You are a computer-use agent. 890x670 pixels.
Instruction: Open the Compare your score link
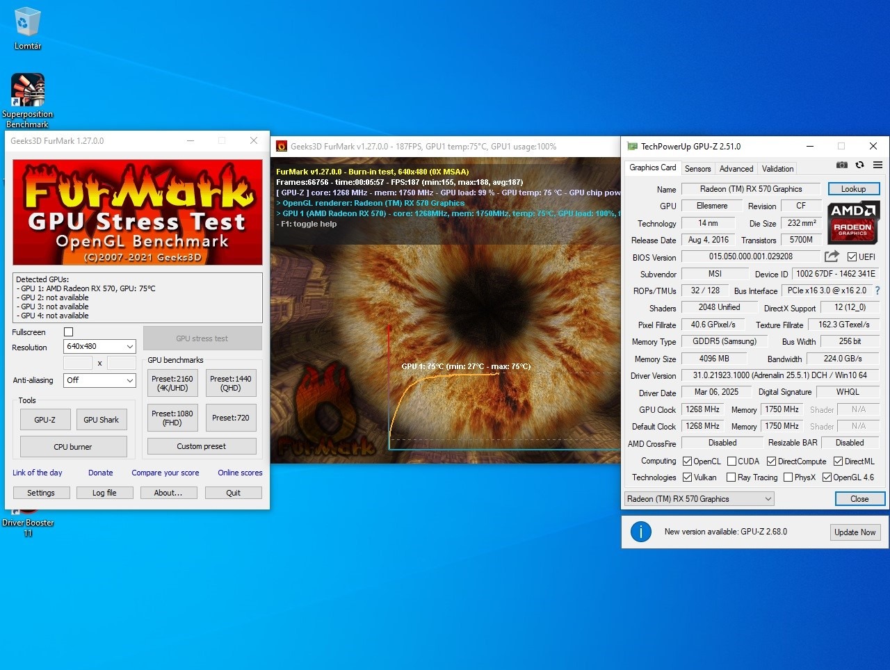165,473
